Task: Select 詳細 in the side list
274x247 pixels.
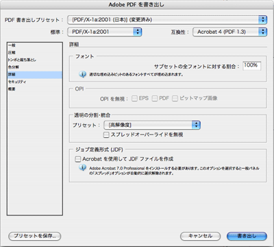Action: pyautogui.click(x=35, y=75)
